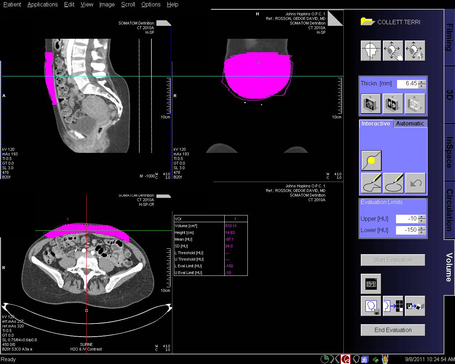The width and height of the screenshot is (455, 364).
Task: Click the date and time in status bar
Action: click(429, 359)
